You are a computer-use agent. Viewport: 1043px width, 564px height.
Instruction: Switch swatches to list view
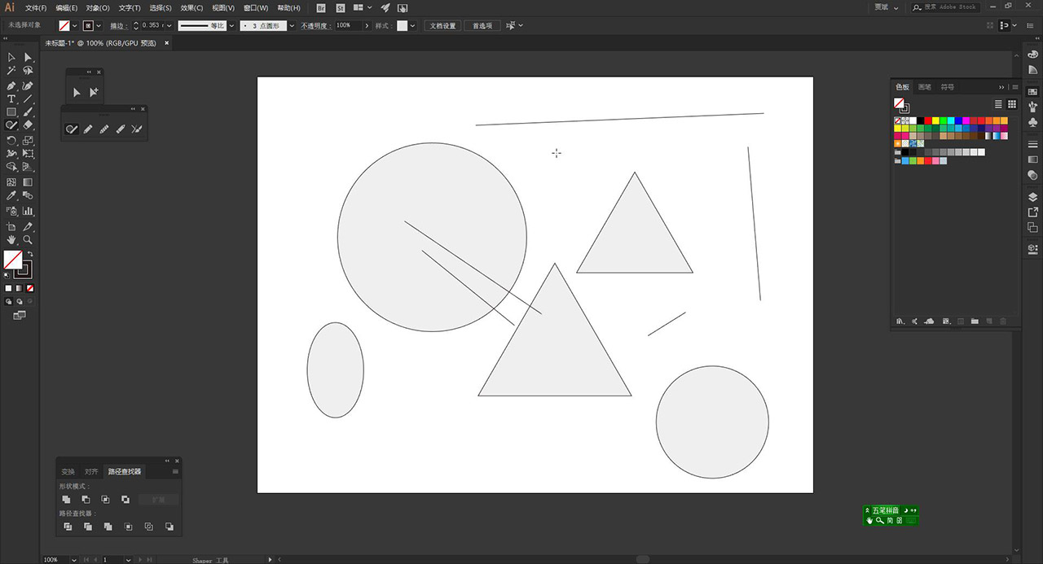point(998,104)
